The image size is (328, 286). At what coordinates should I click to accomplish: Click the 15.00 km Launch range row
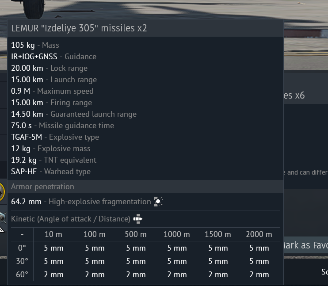[54, 80]
